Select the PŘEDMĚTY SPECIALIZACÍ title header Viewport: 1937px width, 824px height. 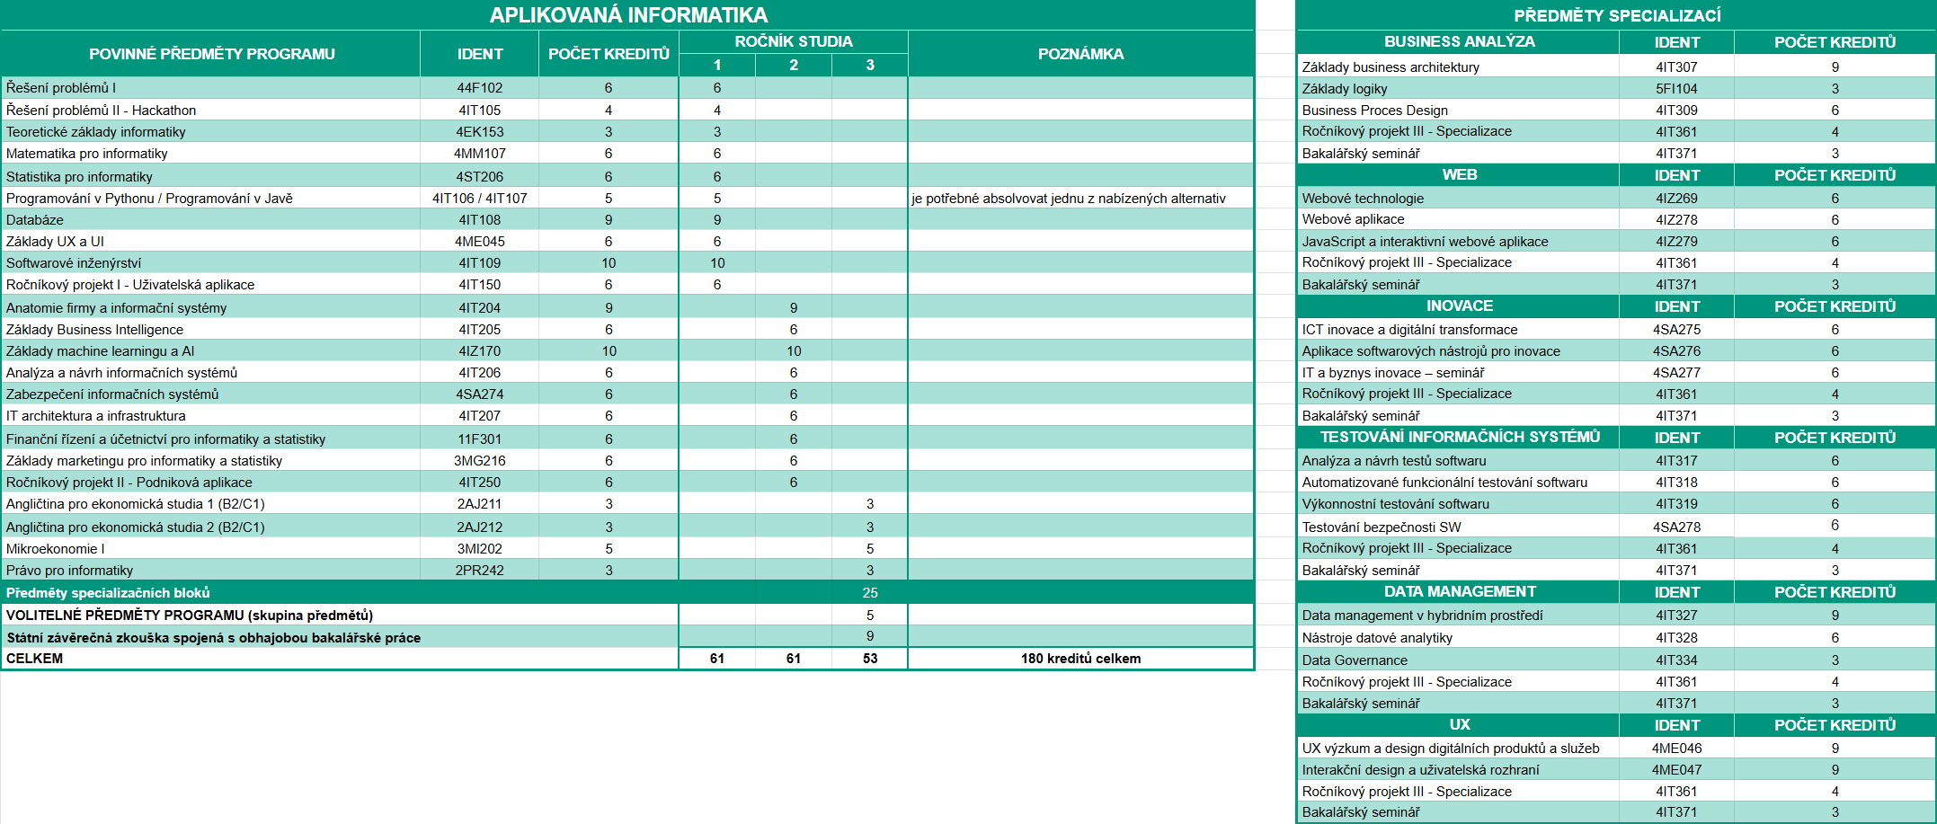1616,15
